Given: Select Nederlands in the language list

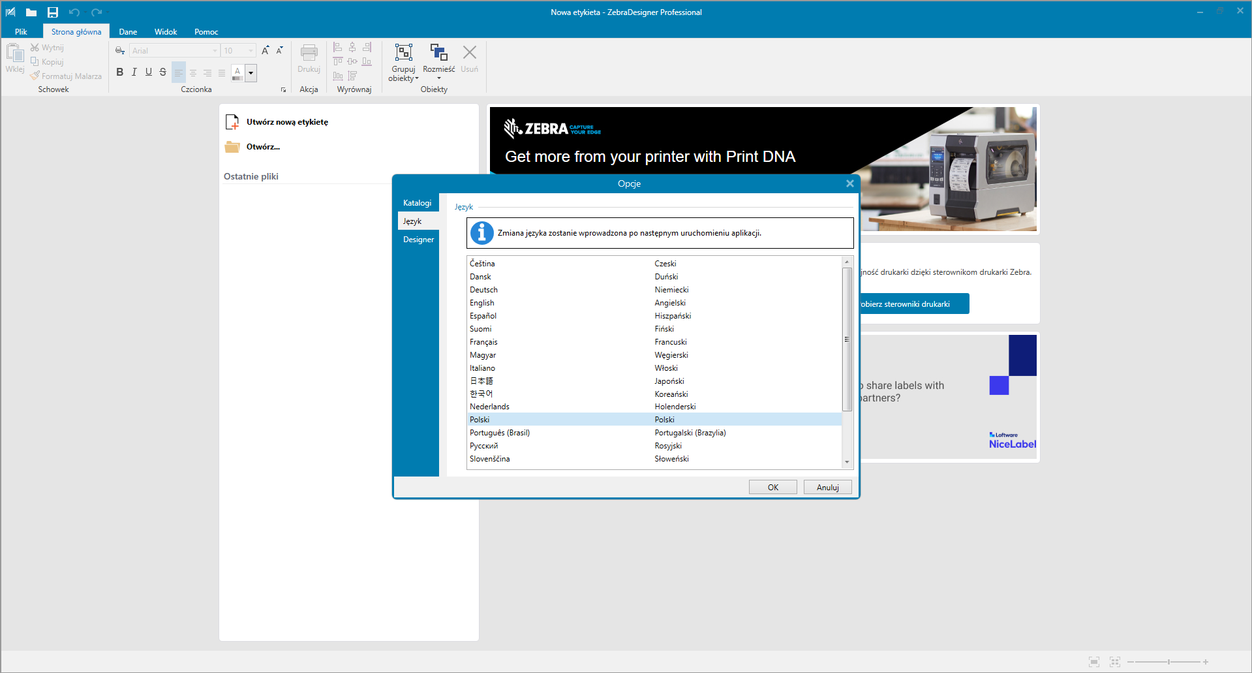Looking at the screenshot, I should point(654,407).
